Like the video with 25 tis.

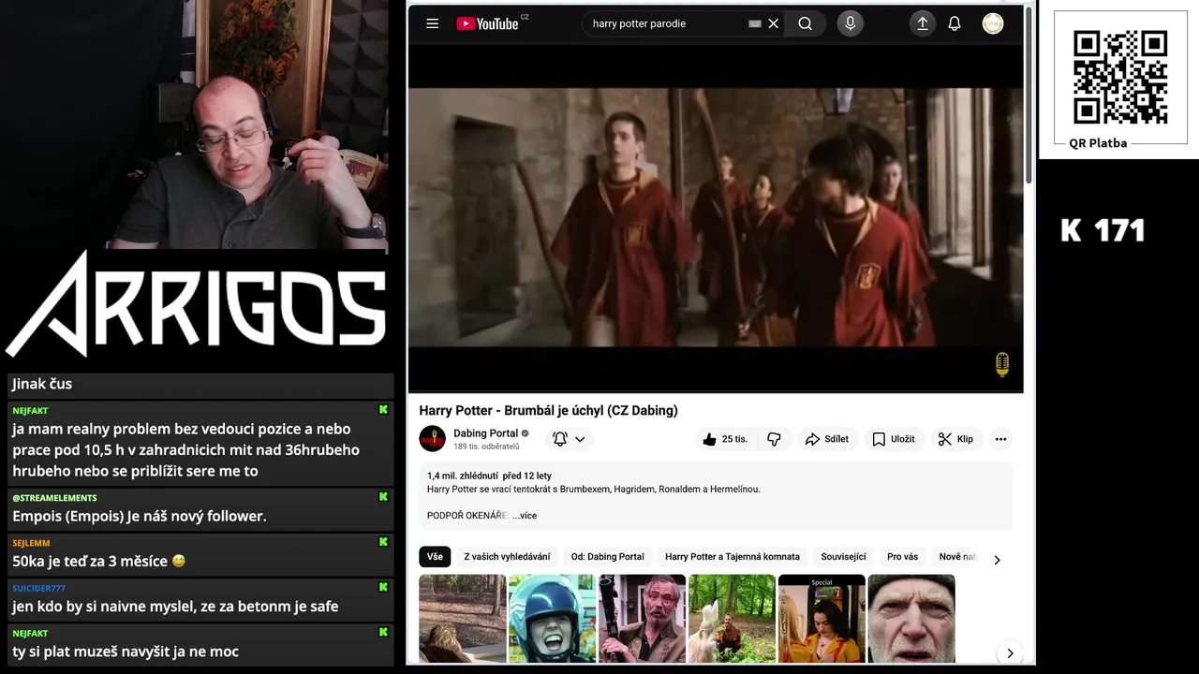(726, 439)
